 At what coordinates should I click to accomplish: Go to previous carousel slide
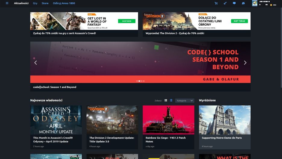tap(36, 63)
